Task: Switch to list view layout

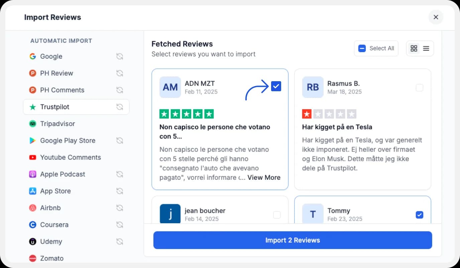Action: [426, 48]
